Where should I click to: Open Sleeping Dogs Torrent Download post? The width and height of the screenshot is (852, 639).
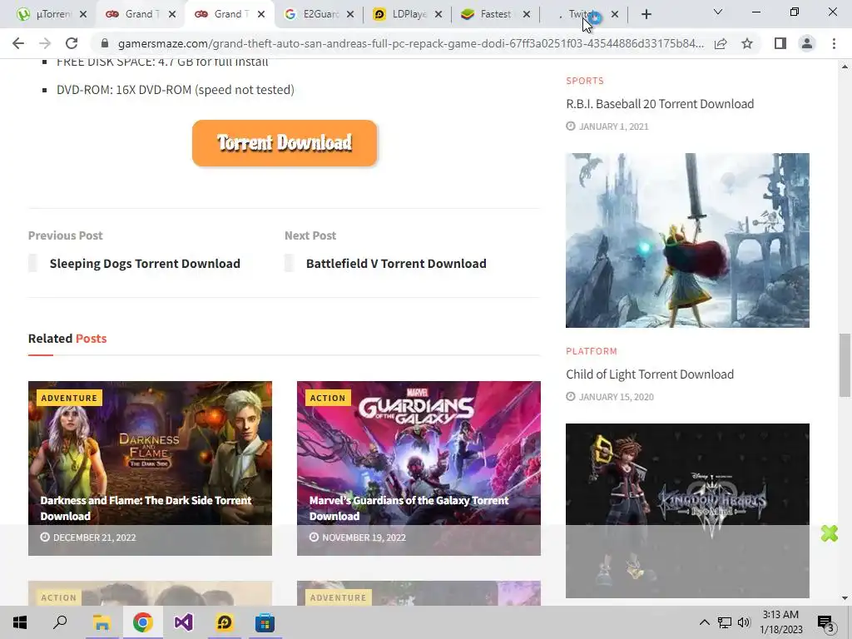[145, 264]
